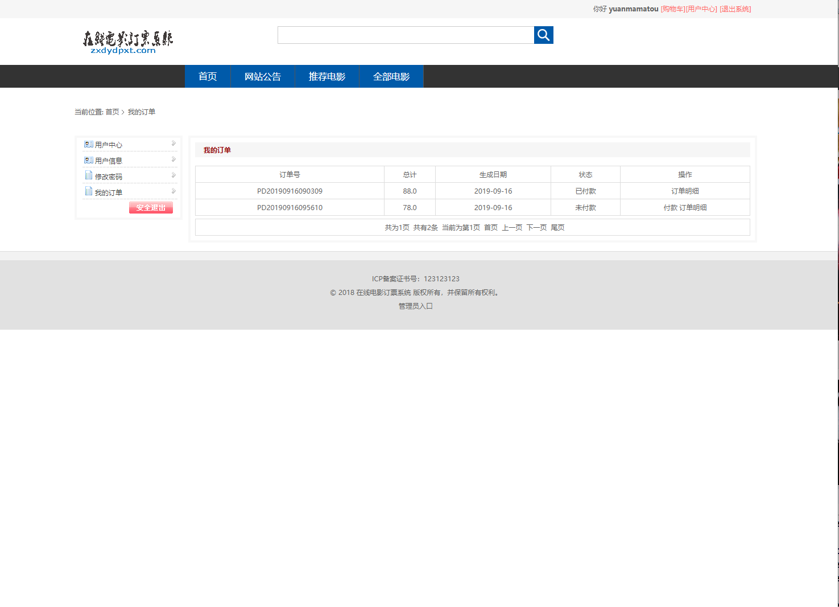Click order number PD20190916095610
Viewport: 839px width, 607px height.
[290, 208]
